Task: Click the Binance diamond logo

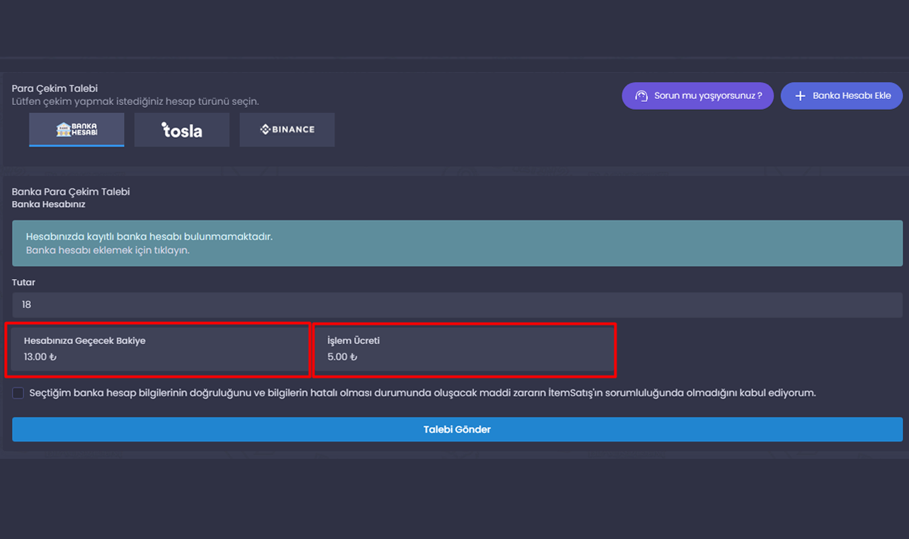Action: point(265,129)
